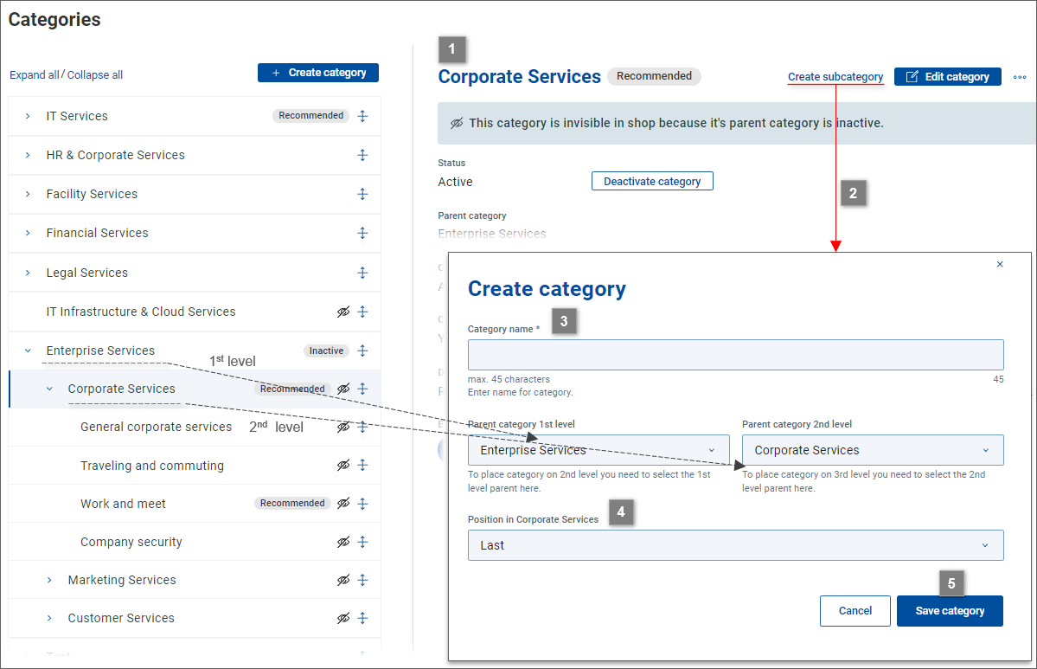
Task: Select Work and meet in category tree
Action: coord(123,504)
